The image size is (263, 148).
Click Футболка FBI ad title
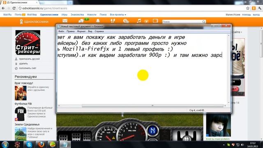point(23,104)
